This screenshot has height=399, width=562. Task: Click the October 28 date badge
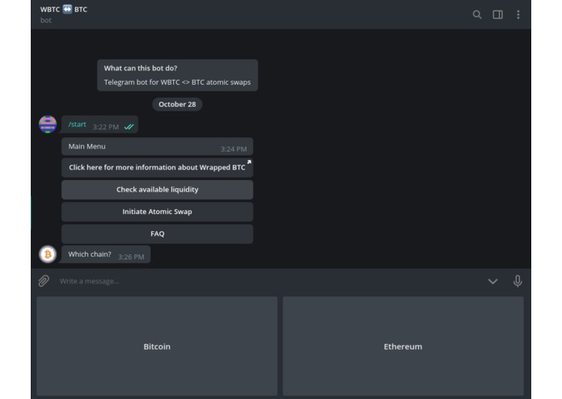pos(177,104)
